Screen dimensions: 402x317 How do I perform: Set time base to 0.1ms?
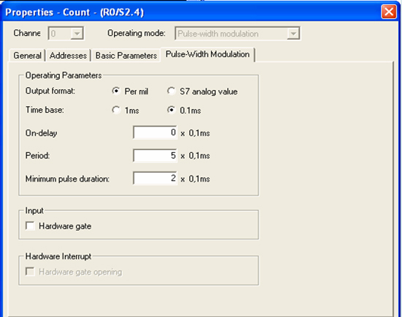[171, 111]
